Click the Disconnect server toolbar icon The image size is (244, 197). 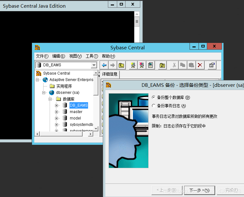pyautogui.click(x=142, y=65)
